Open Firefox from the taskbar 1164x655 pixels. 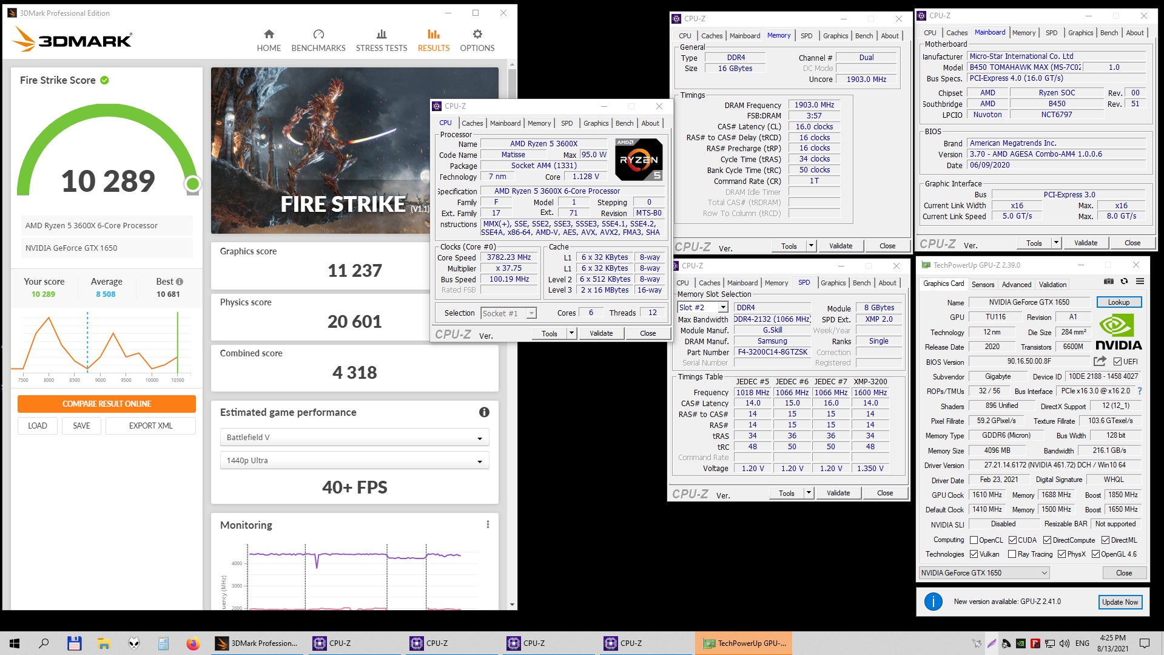(193, 643)
